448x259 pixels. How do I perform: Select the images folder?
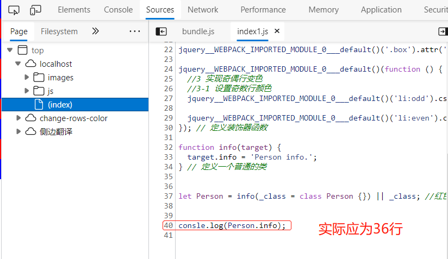pyautogui.click(x=60, y=77)
